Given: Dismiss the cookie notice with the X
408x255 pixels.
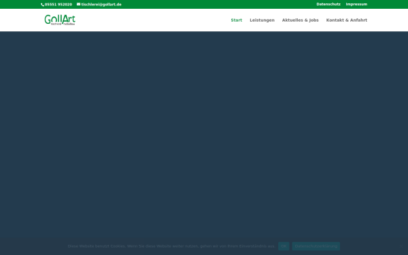Looking at the screenshot, I should (x=401, y=246).
